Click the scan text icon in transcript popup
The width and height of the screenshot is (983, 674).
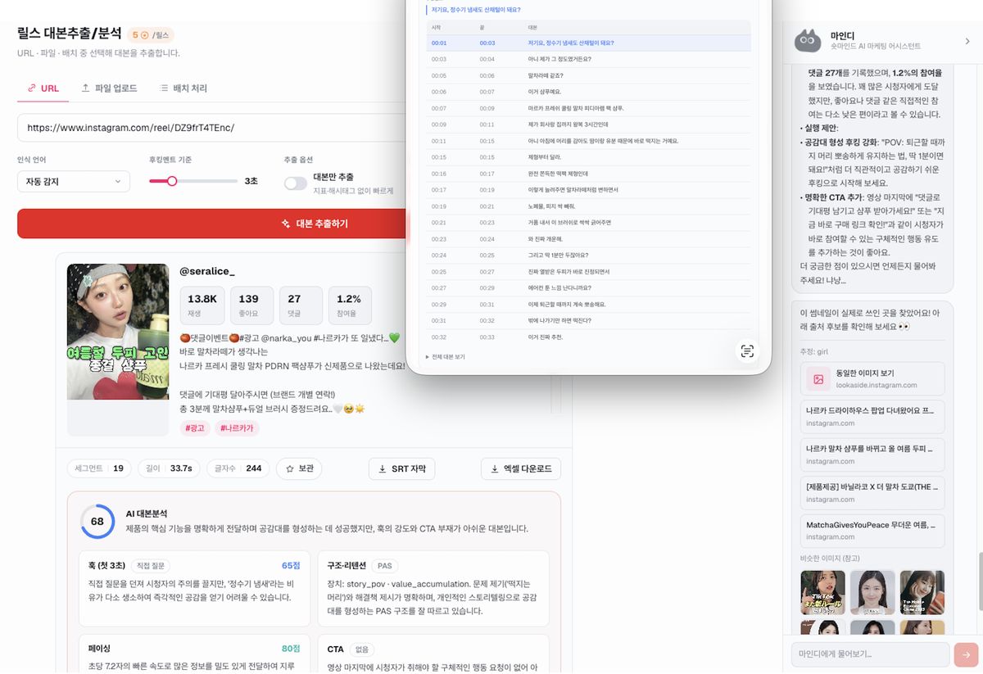tap(747, 351)
